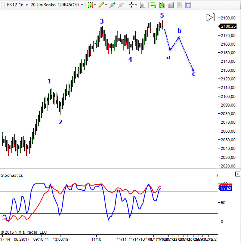The width and height of the screenshot is (241, 243).
Task: Click the candlestick chart style icon
Action: pyautogui.click(x=90, y=5)
